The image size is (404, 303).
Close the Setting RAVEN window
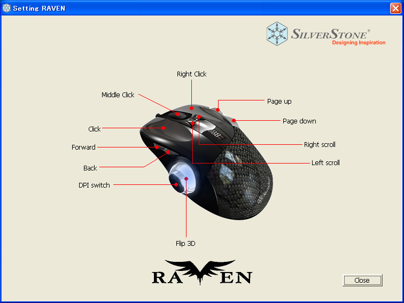(x=395, y=8)
